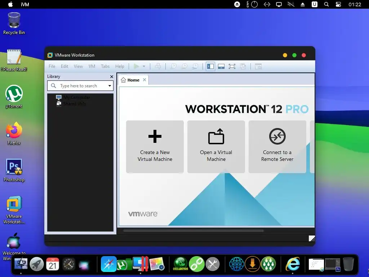Click Connect to a Remote Server tile
The width and height of the screenshot is (369, 277).
(x=277, y=147)
